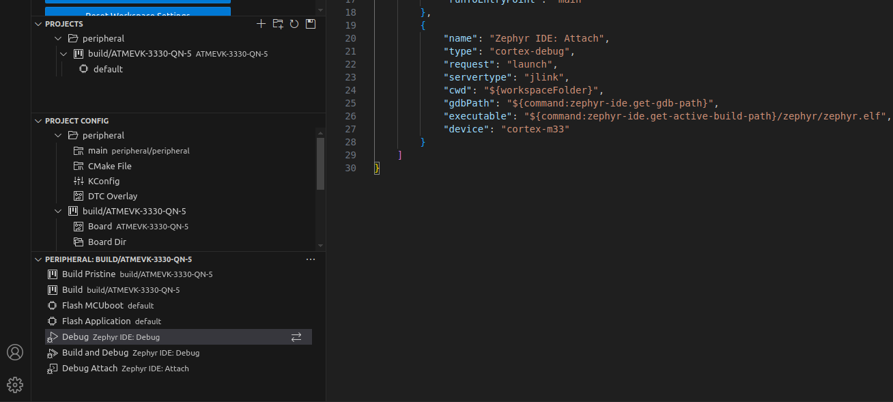The image size is (893, 402).
Task: Open more actions ellipsis in Peripheral build panel
Action: (311, 259)
